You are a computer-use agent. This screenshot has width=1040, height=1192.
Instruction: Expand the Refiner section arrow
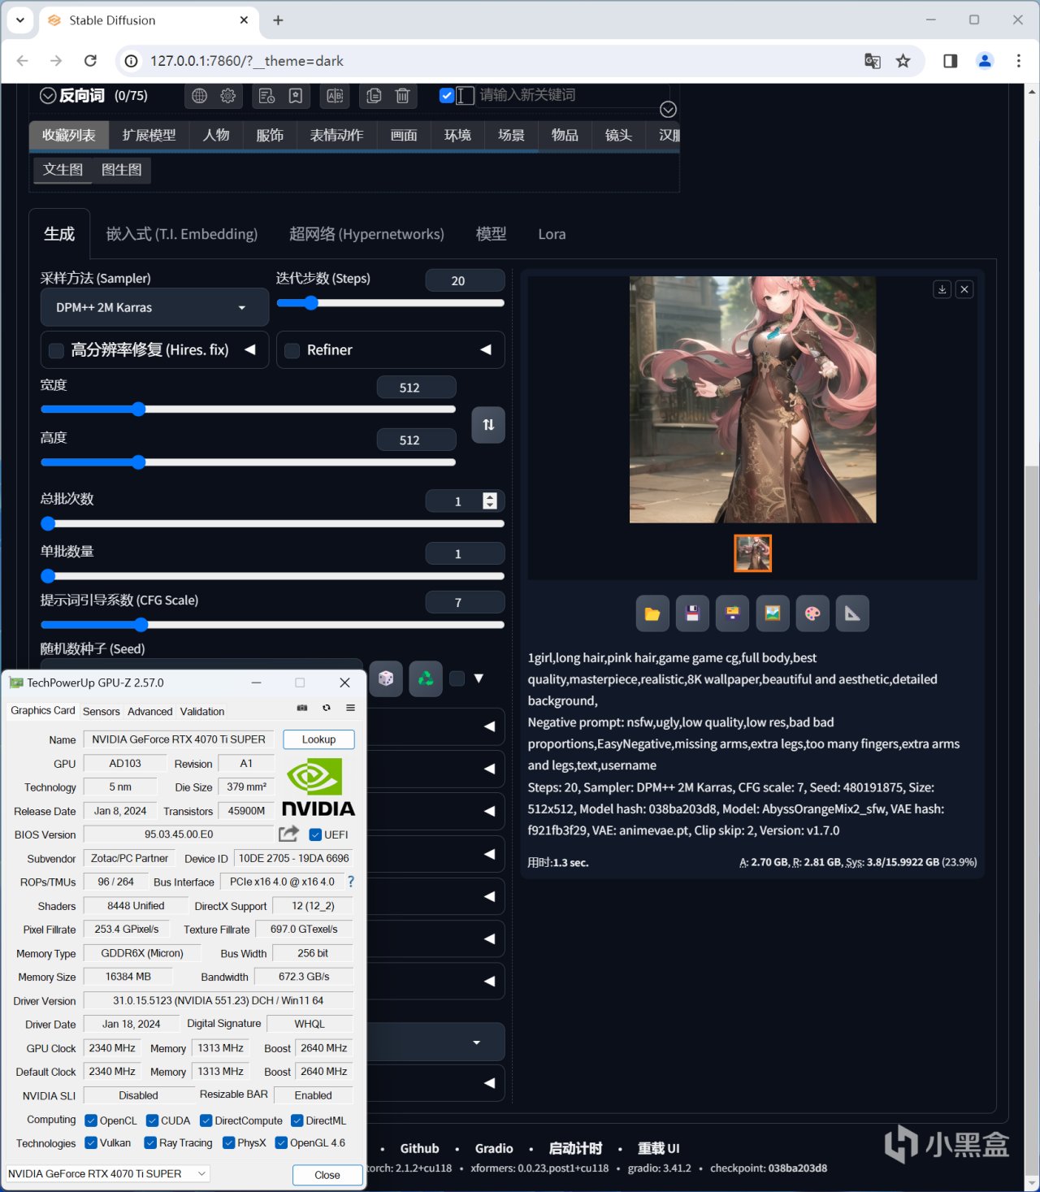click(486, 349)
